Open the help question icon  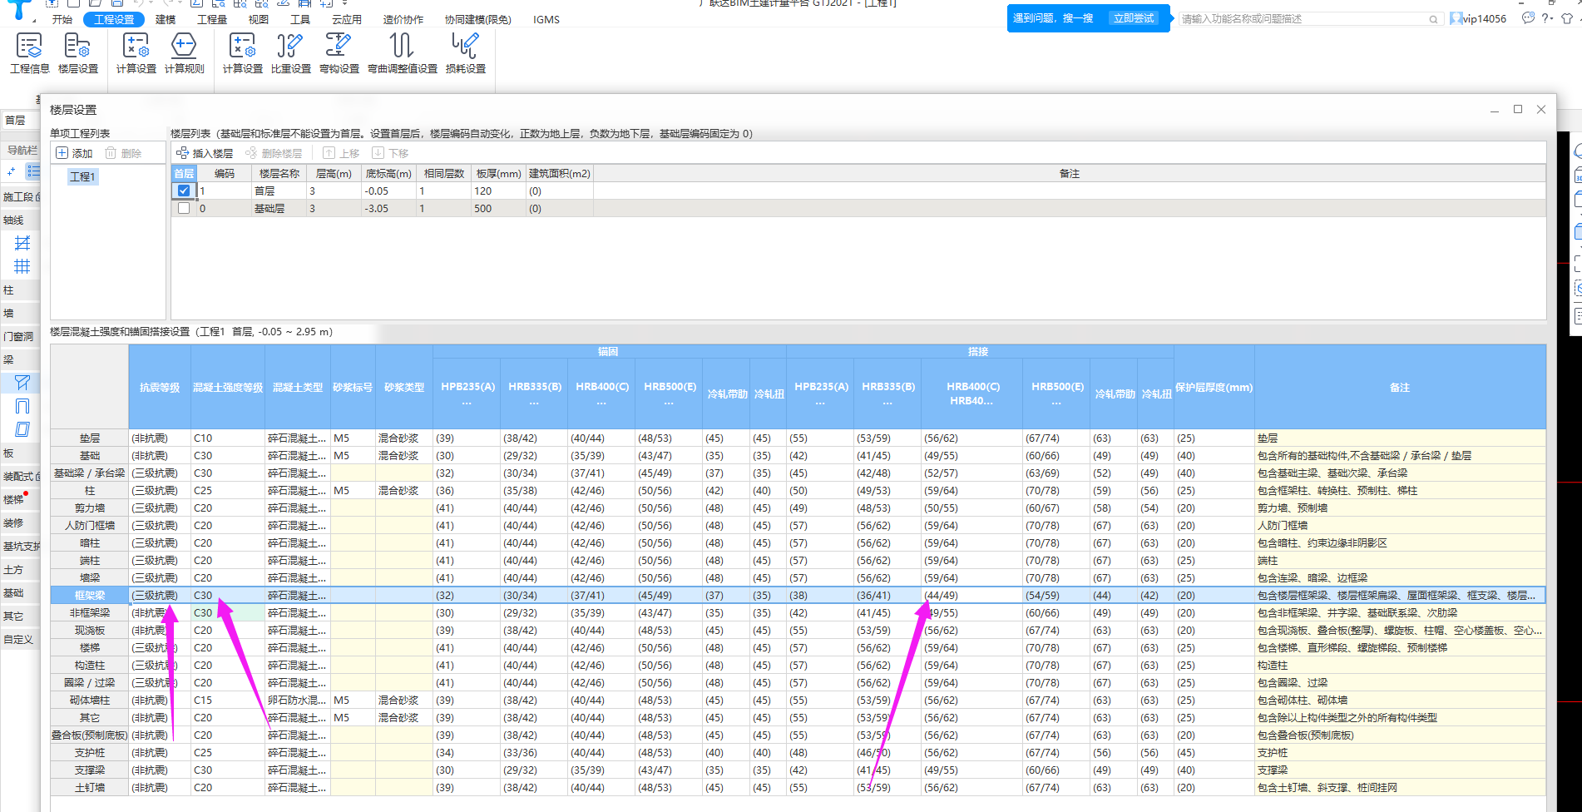(x=1546, y=18)
